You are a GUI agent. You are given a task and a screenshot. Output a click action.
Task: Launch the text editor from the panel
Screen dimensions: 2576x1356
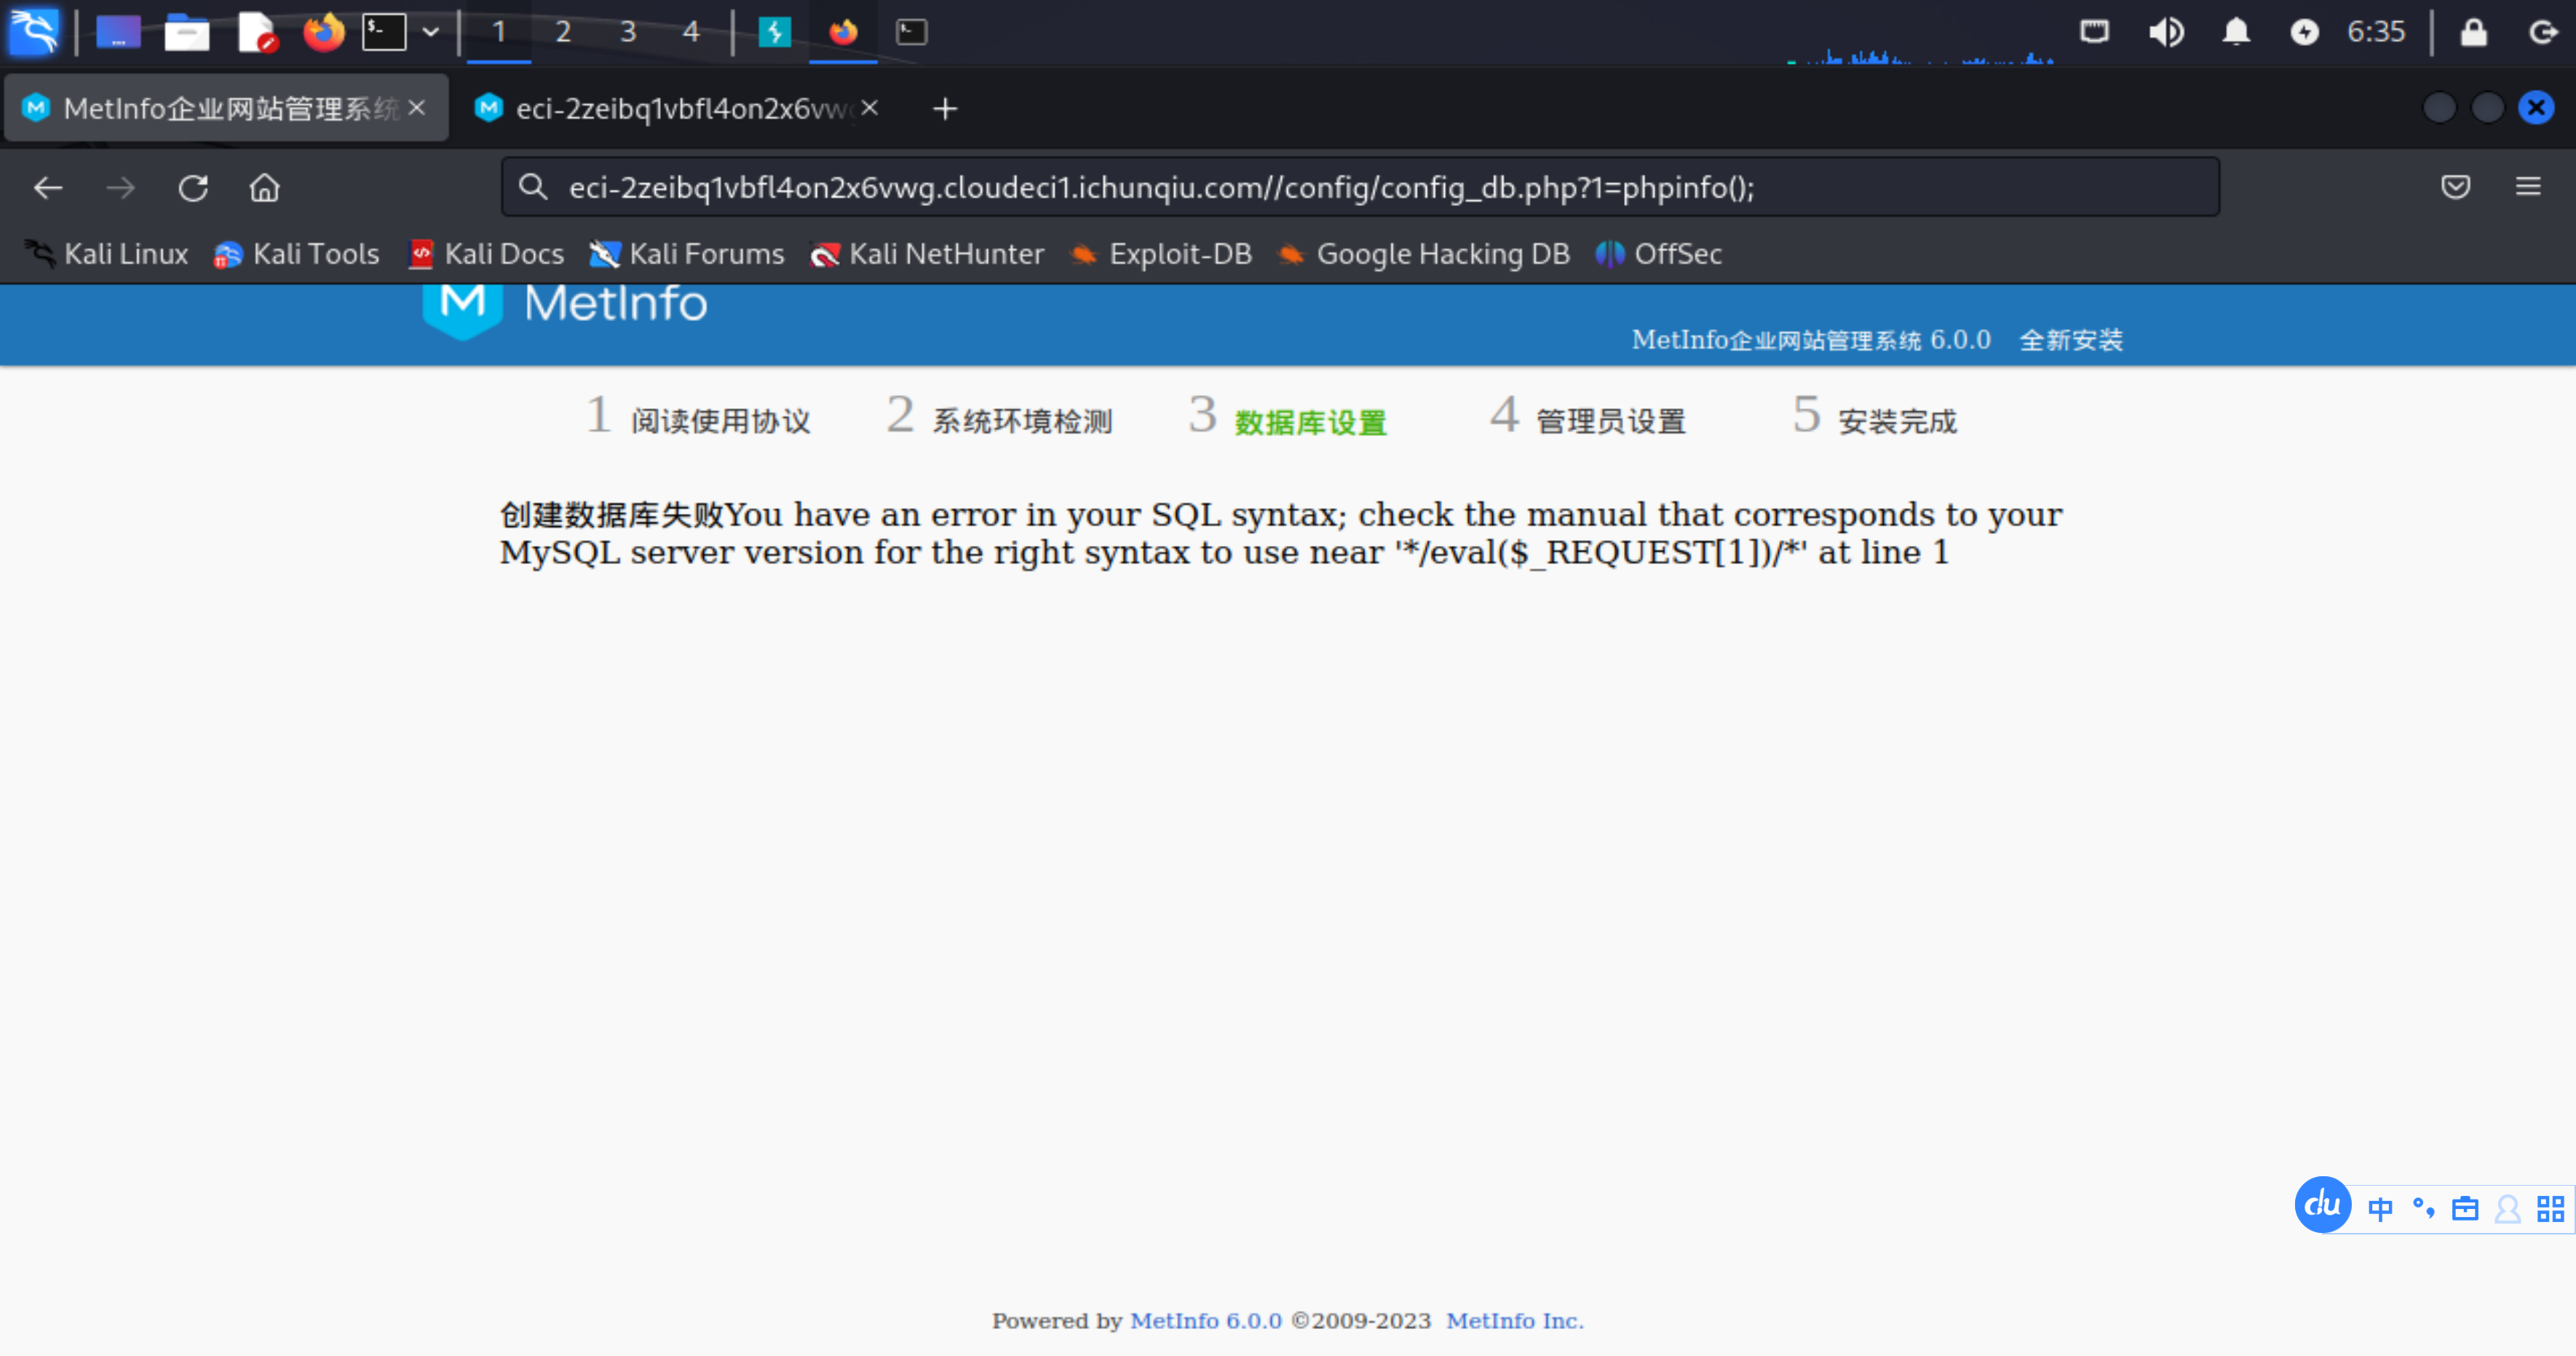point(257,32)
